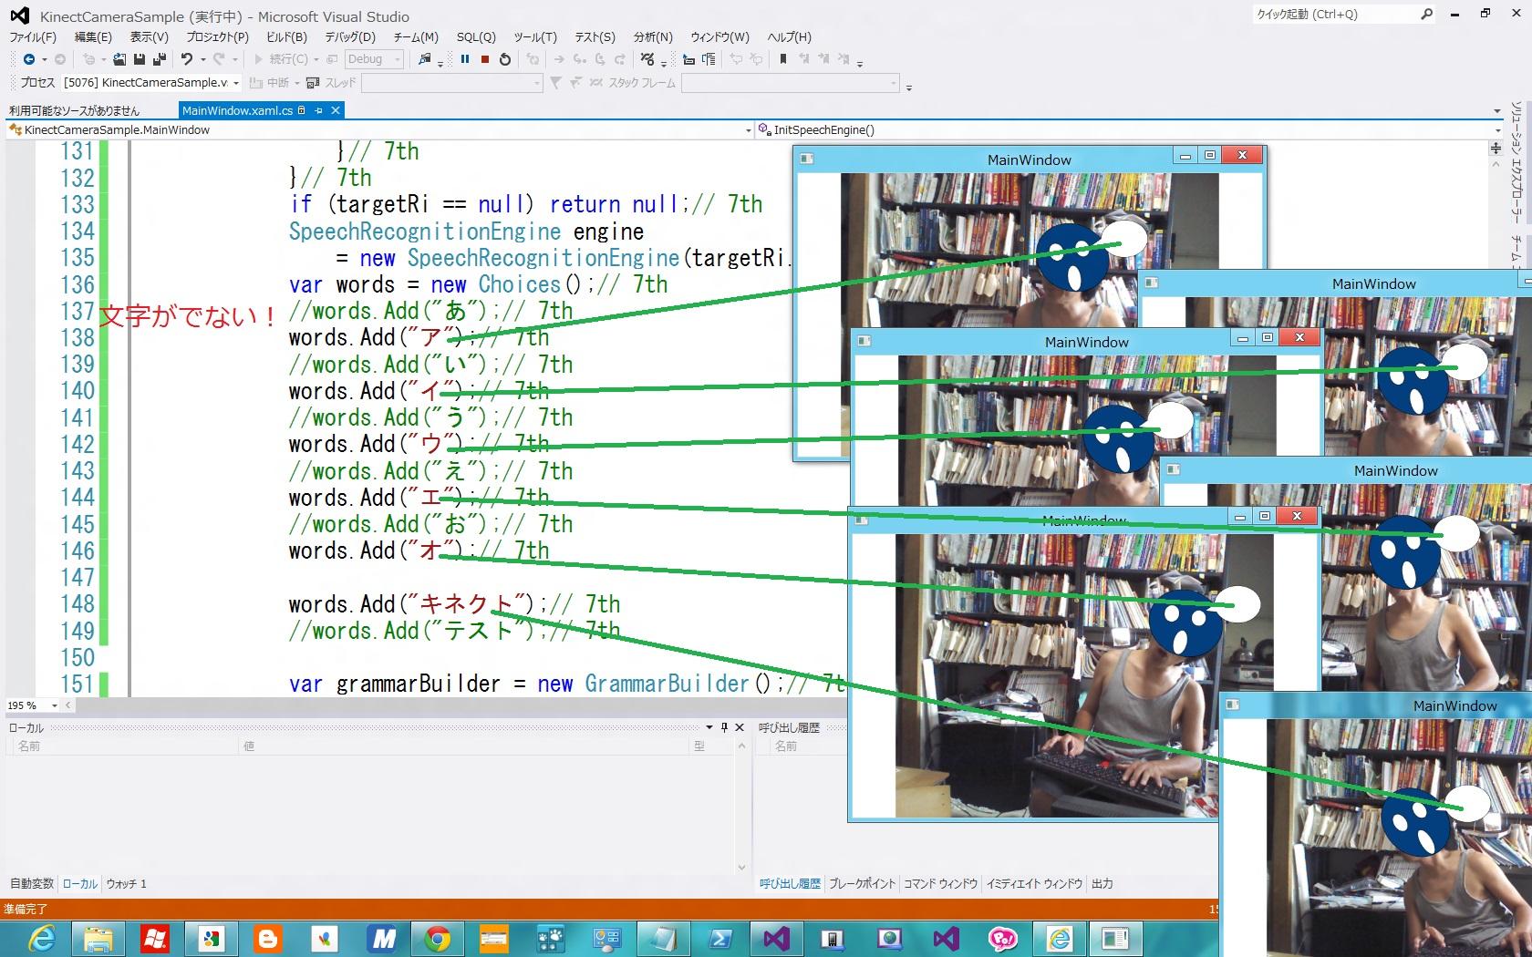
Task: Open the ビルド(B) menu
Action: click(x=286, y=36)
